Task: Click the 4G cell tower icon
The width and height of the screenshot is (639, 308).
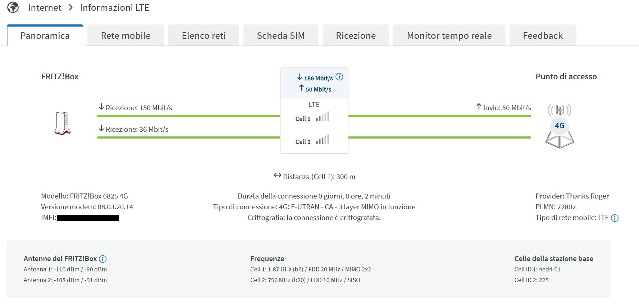Action: click(x=560, y=126)
